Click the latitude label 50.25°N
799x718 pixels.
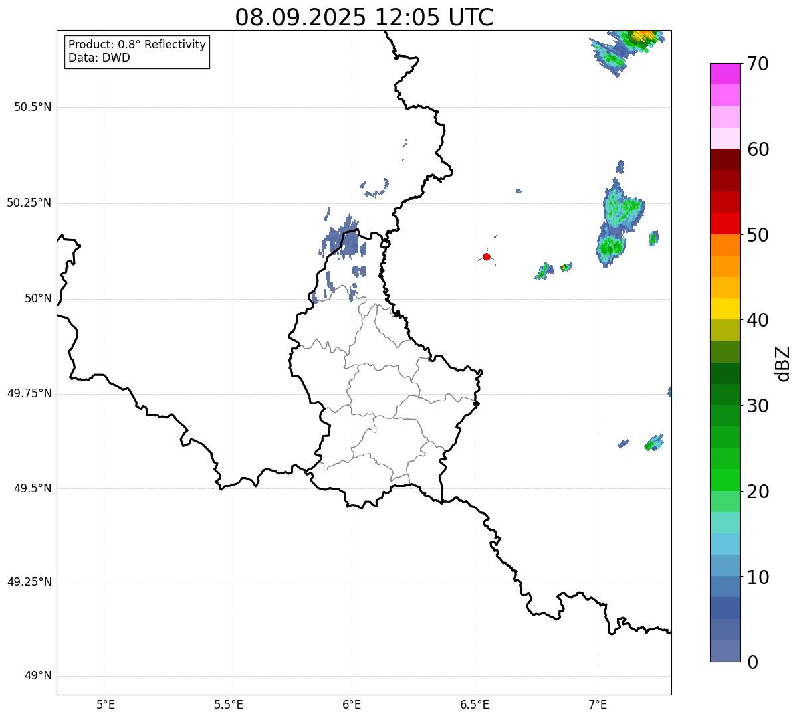pyautogui.click(x=29, y=203)
